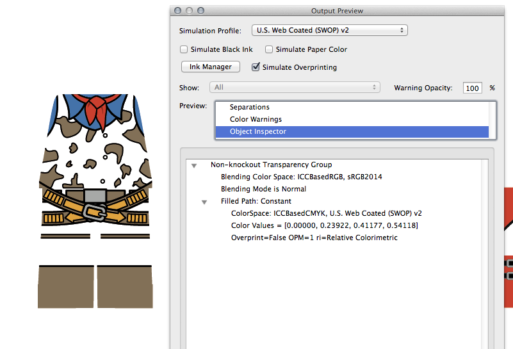This screenshot has width=513, height=349.
Task: Click the gray square pouch above the belt
Action: pyautogui.click(x=95, y=195)
